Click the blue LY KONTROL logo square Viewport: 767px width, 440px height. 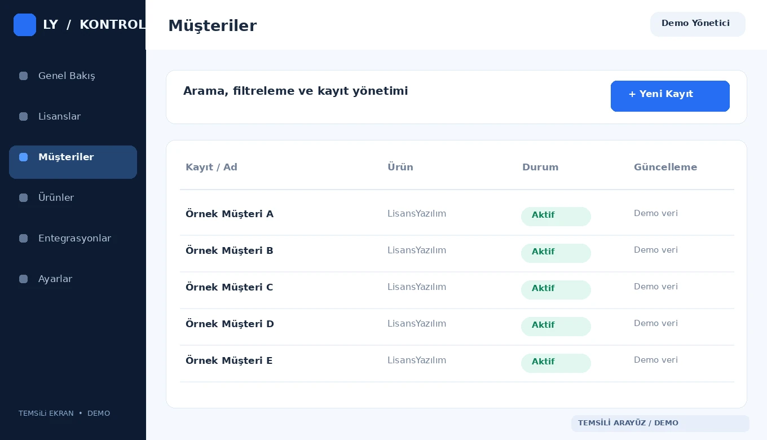[x=25, y=25]
